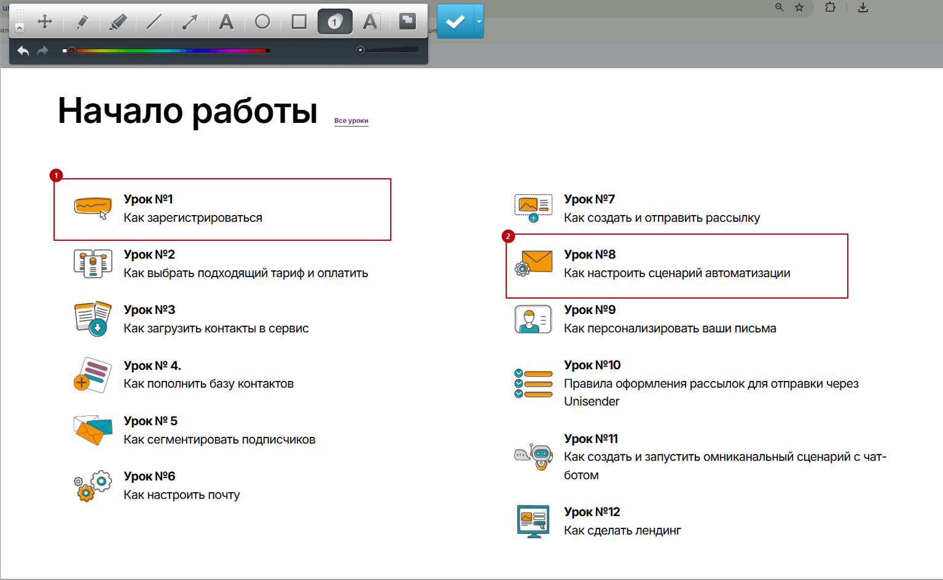
Task: Click the "Урок №12" heading
Action: 592,512
